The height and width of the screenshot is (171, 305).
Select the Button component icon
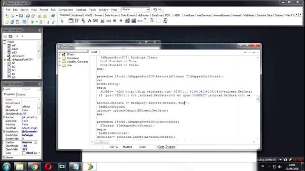click(x=108, y=21)
